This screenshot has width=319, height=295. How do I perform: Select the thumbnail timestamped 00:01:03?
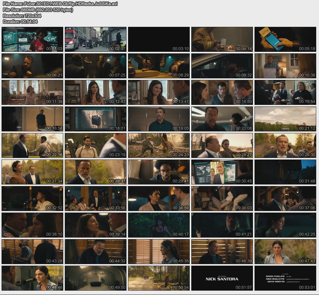pyautogui.click(x=32, y=39)
